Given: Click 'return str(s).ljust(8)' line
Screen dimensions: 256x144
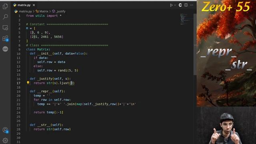Looking at the screenshot, I should click(54, 83).
